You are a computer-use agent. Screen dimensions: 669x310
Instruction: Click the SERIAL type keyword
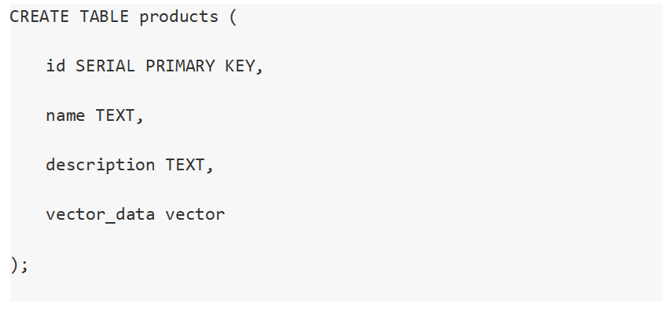(x=105, y=66)
